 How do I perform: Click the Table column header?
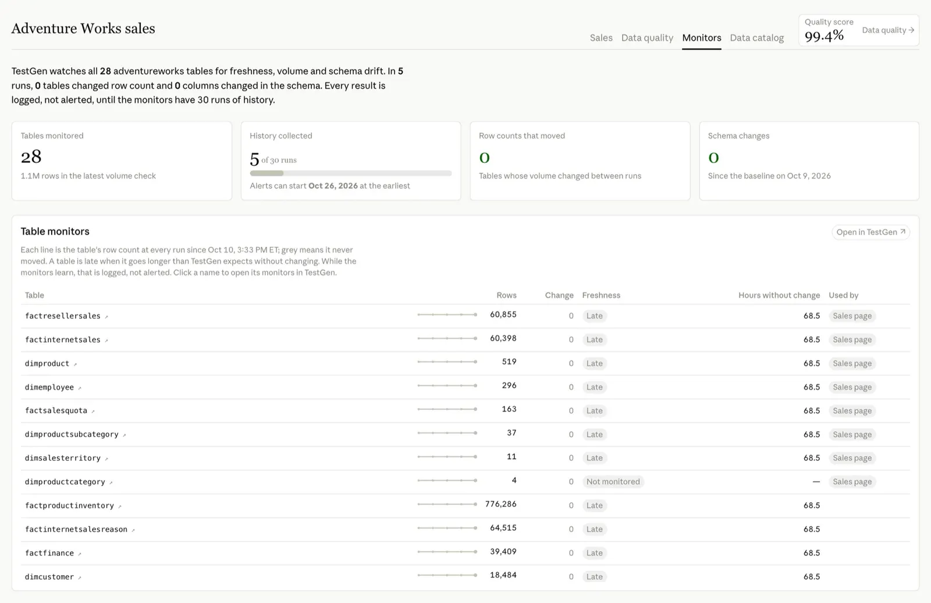tap(34, 295)
